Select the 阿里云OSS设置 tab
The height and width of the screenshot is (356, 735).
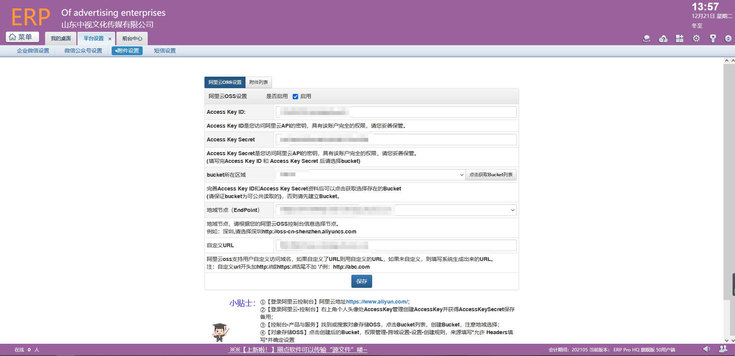click(x=225, y=82)
